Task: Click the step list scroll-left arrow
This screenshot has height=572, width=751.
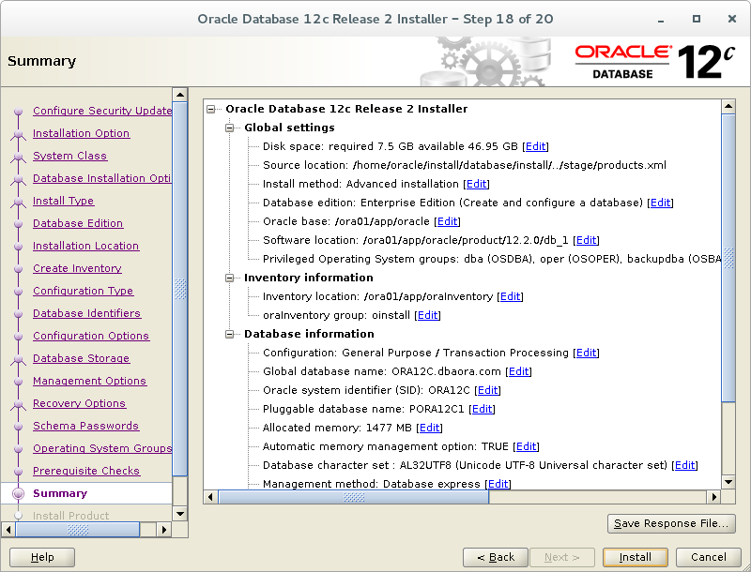Action: pyautogui.click(x=8, y=530)
